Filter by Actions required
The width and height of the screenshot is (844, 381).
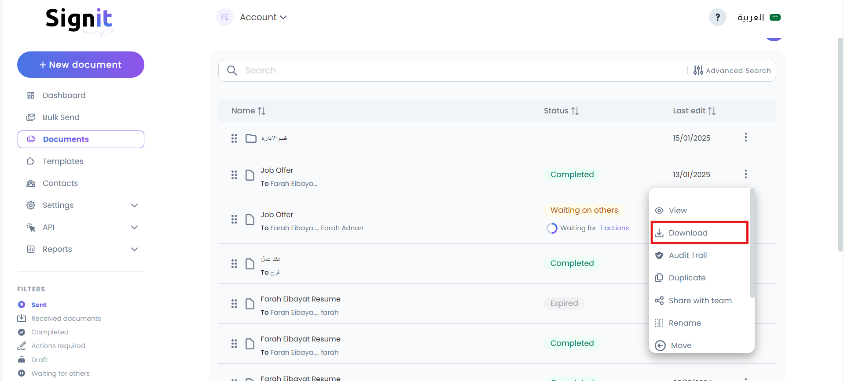click(x=58, y=346)
